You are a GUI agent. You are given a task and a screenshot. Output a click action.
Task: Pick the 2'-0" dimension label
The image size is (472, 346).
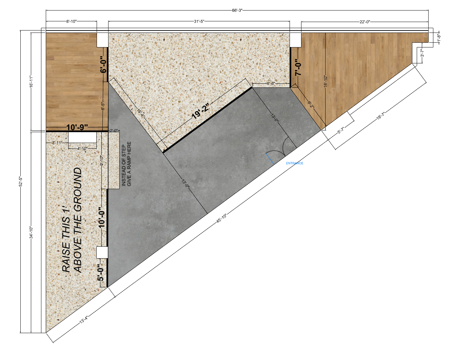(113, 130)
